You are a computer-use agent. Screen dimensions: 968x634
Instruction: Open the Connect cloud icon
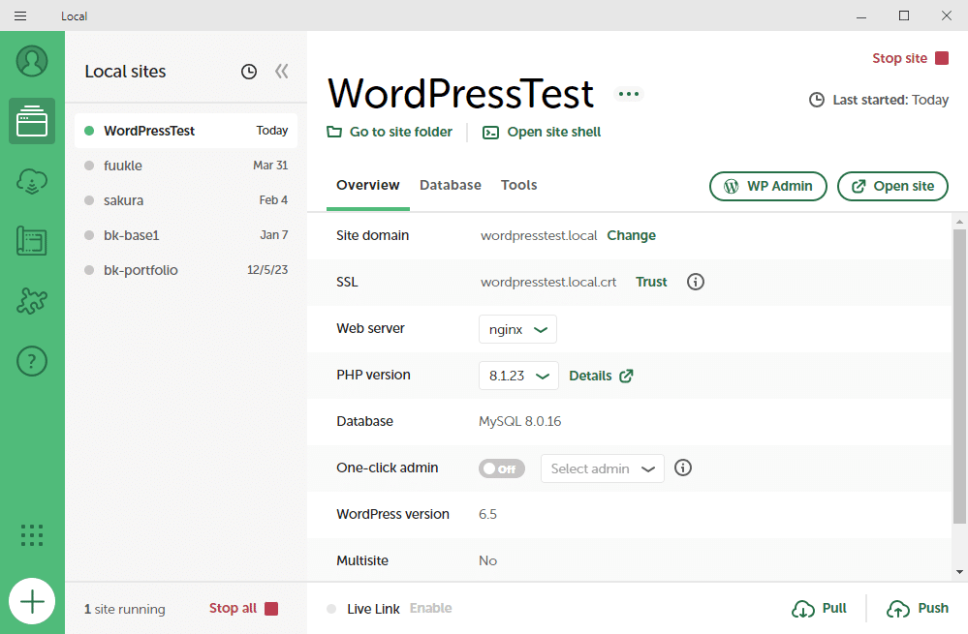coord(32,181)
